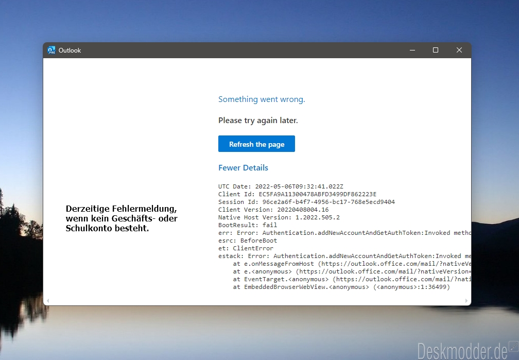The image size is (519, 360).
Task: Click the Client Version 20220408004.16 line
Action: [x=273, y=210]
